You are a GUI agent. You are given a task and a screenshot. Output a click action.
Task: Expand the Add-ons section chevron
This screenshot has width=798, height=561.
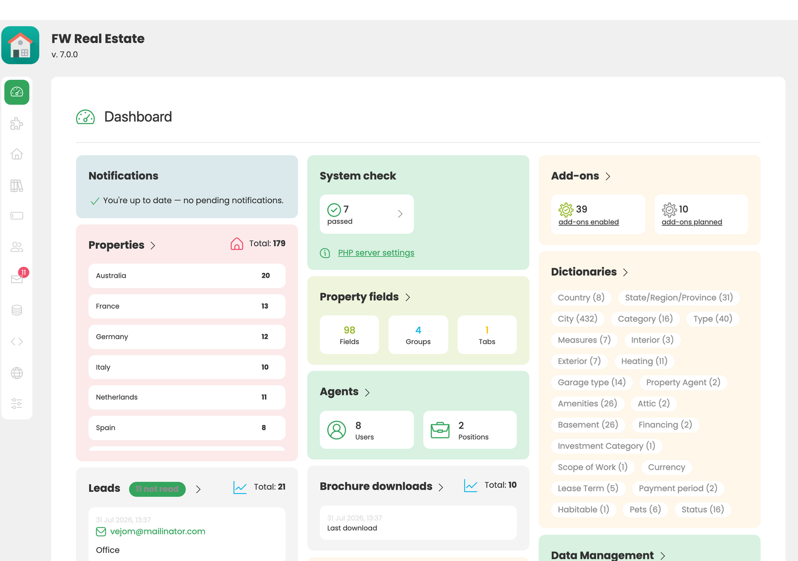coord(608,177)
